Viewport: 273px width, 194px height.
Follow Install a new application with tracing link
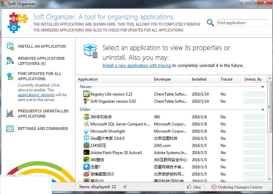click(x=137, y=66)
